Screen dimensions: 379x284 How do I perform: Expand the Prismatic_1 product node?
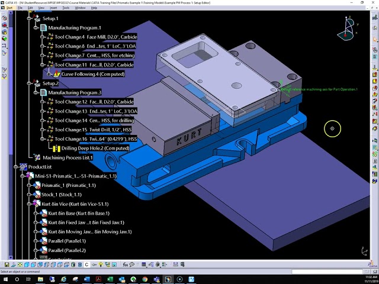(29, 185)
